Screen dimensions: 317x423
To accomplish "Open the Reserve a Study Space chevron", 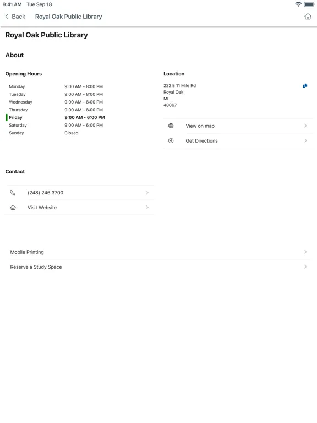I will (305, 267).
